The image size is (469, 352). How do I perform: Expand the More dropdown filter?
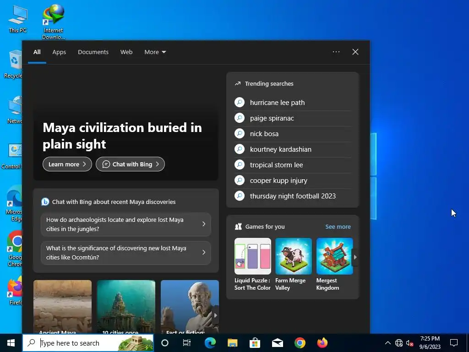[155, 52]
